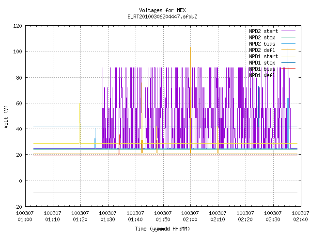310x233 pixels.
Task: Click the NPD1 start legend label
Action: click(x=263, y=56)
